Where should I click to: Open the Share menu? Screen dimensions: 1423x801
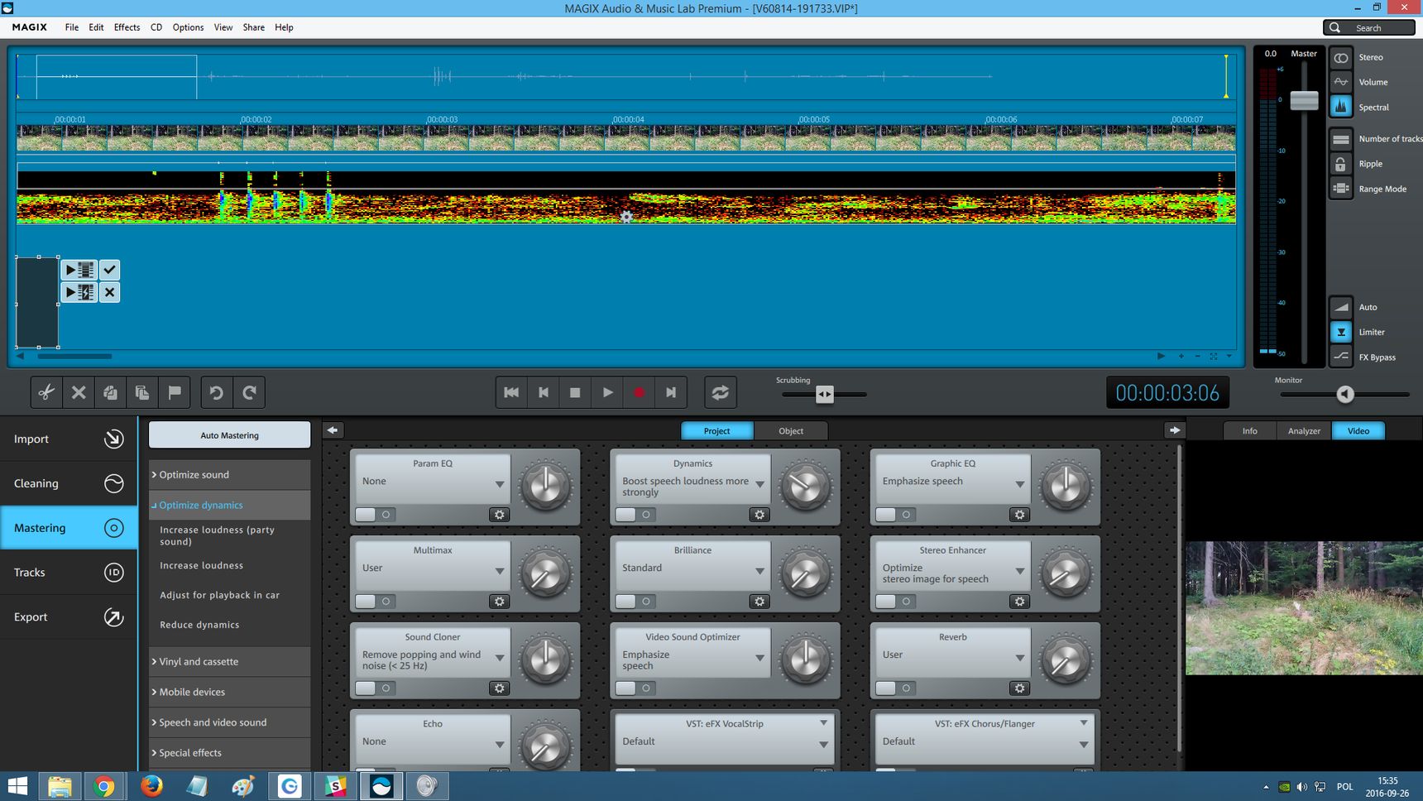(254, 27)
